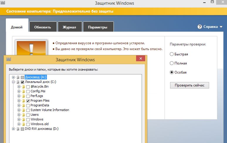Click the folder icon of PerfLogs
The width and height of the screenshot is (227, 143).
(23, 96)
